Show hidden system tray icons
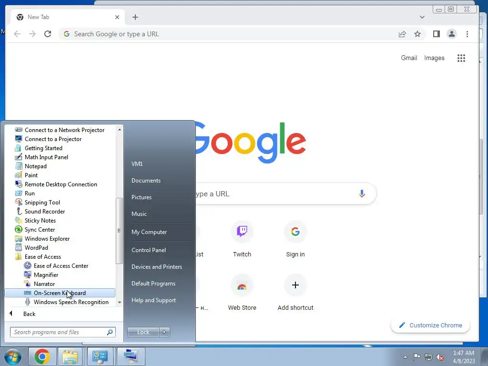This screenshot has width=488, height=366. pos(405,357)
